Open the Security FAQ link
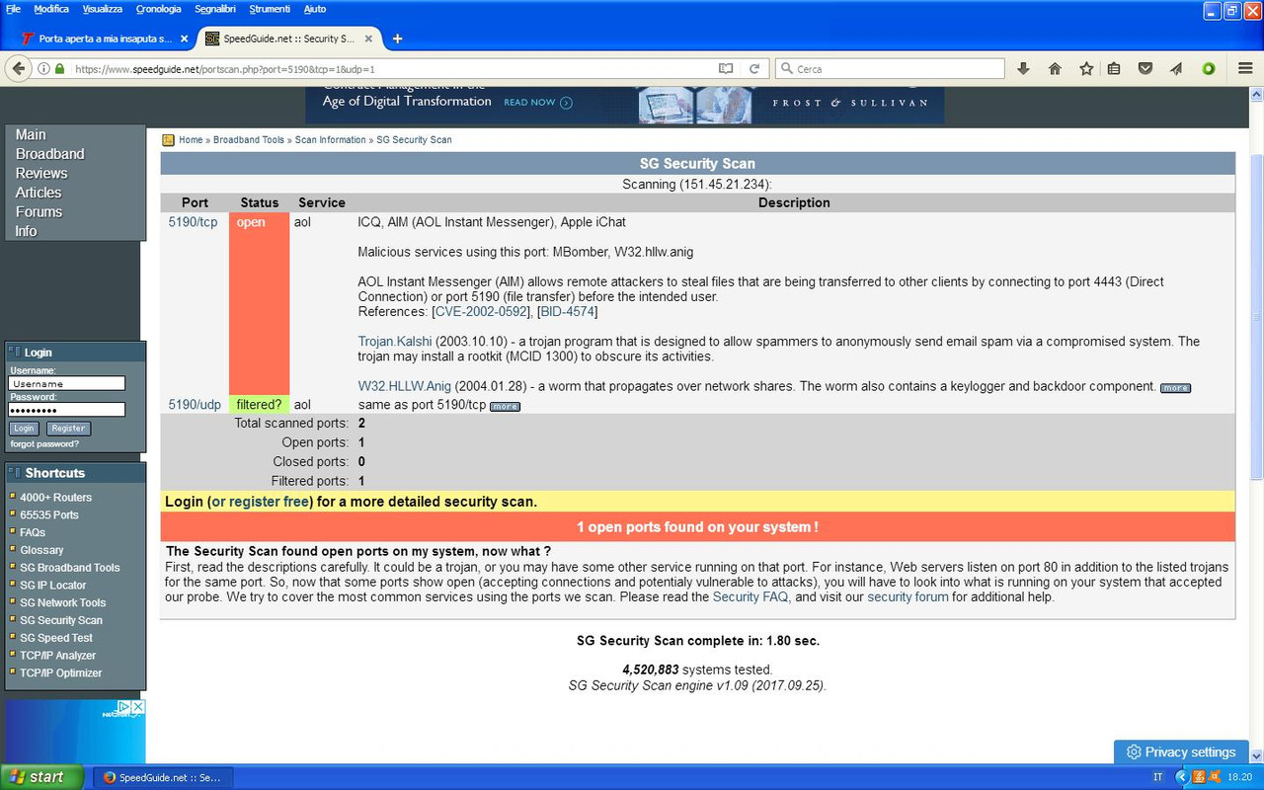Image resolution: width=1264 pixels, height=790 pixels. tap(750, 597)
